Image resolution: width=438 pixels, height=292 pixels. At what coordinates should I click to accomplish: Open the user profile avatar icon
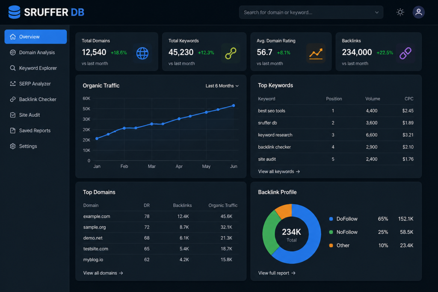(418, 12)
